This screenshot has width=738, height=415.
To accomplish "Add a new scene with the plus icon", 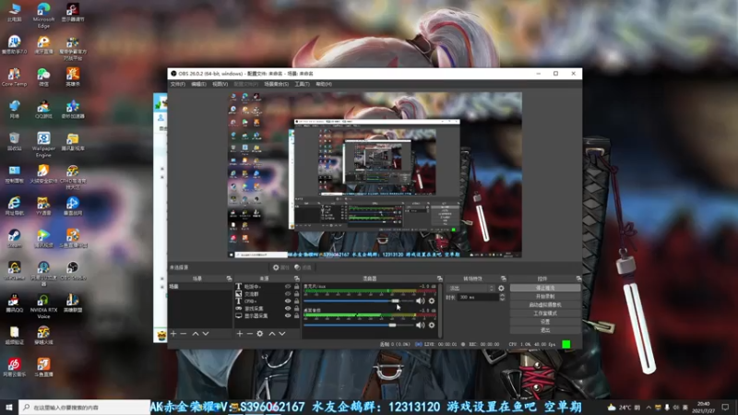I will click(x=173, y=334).
